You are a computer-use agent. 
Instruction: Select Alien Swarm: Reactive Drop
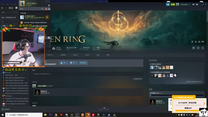(14, 80)
